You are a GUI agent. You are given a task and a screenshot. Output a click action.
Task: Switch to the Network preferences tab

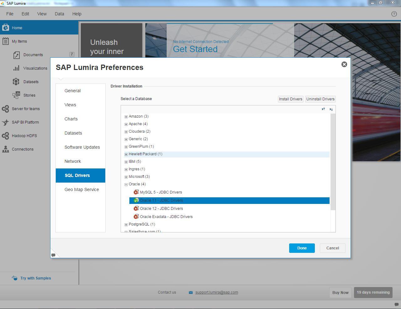pos(81,161)
